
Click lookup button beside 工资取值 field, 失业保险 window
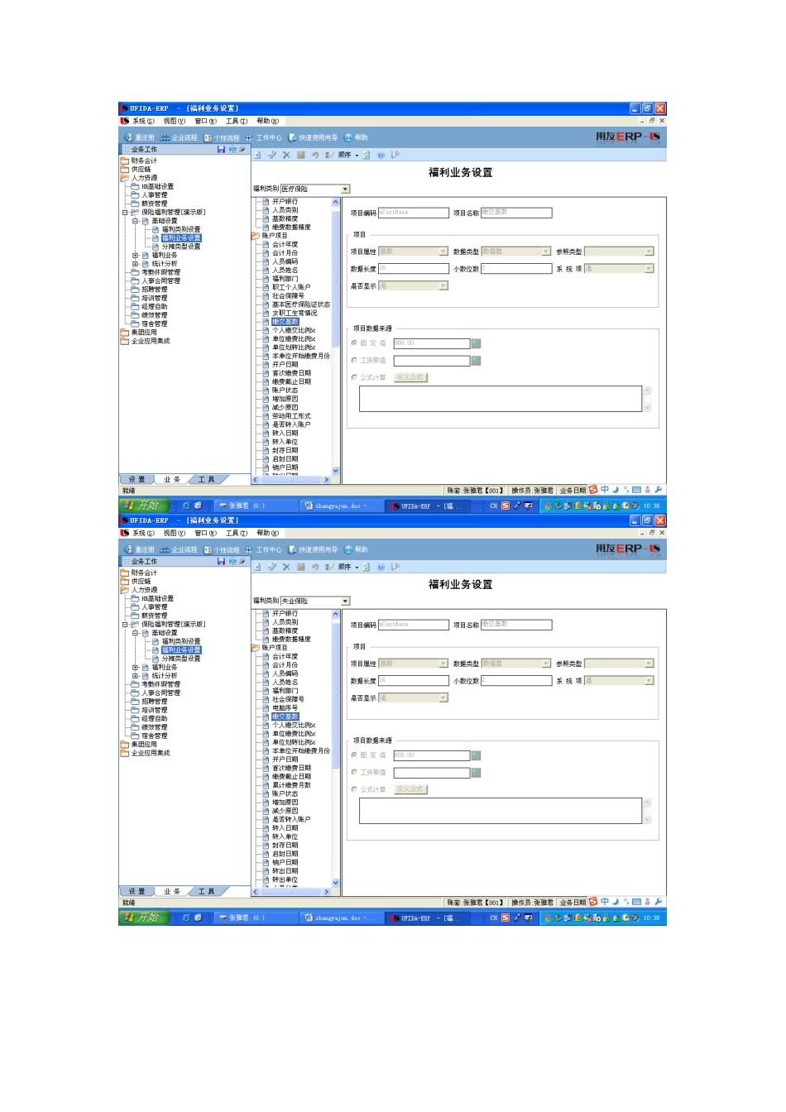click(476, 773)
